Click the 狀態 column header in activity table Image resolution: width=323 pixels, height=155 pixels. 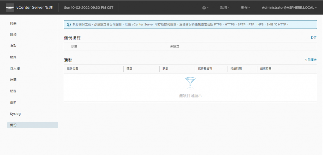(165, 69)
